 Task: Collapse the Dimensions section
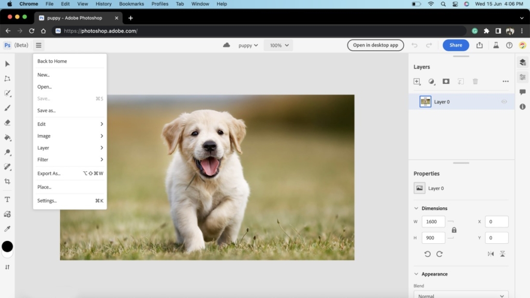417,208
